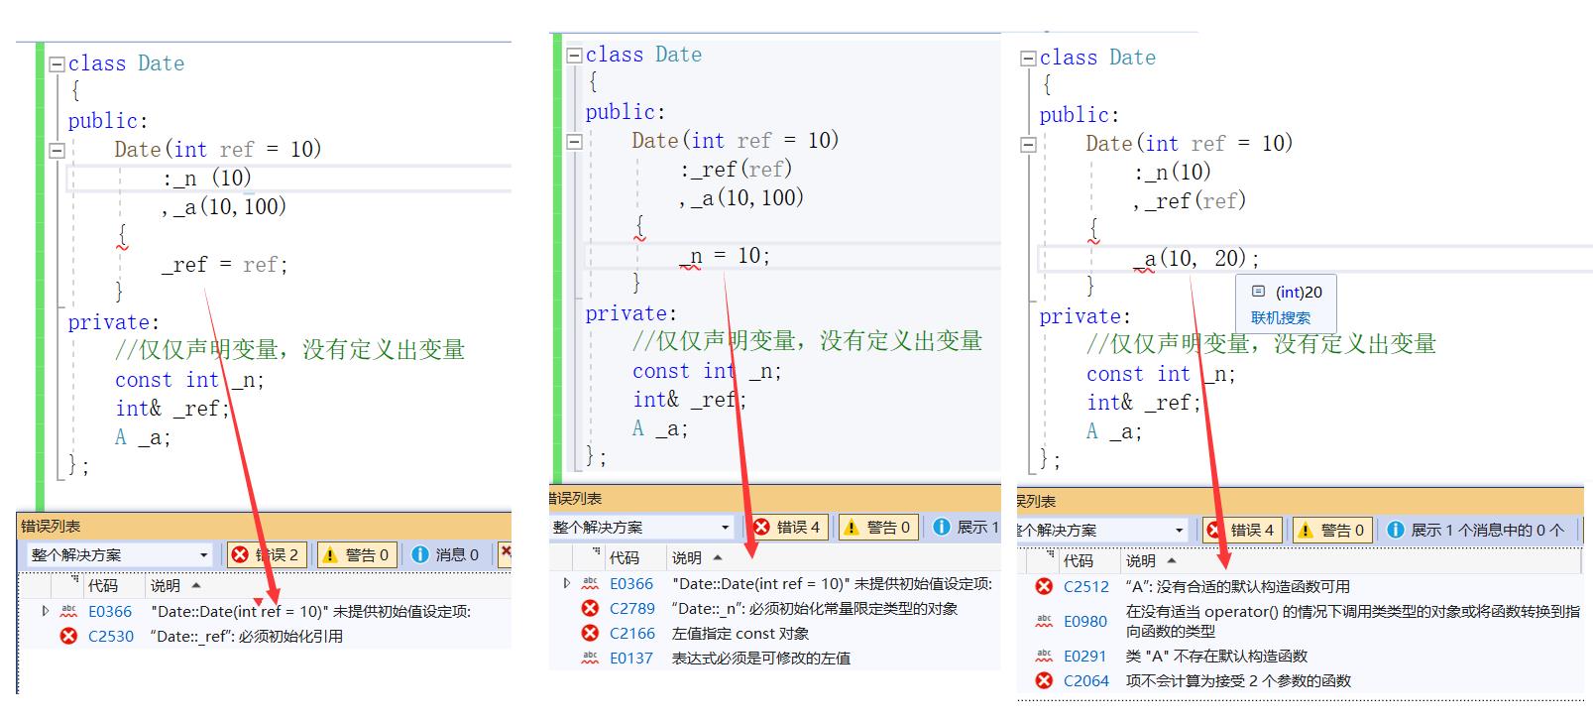The height and width of the screenshot is (721, 1593).
Task: Collapse the Date constructor in the right code editor
Action: point(1028,145)
